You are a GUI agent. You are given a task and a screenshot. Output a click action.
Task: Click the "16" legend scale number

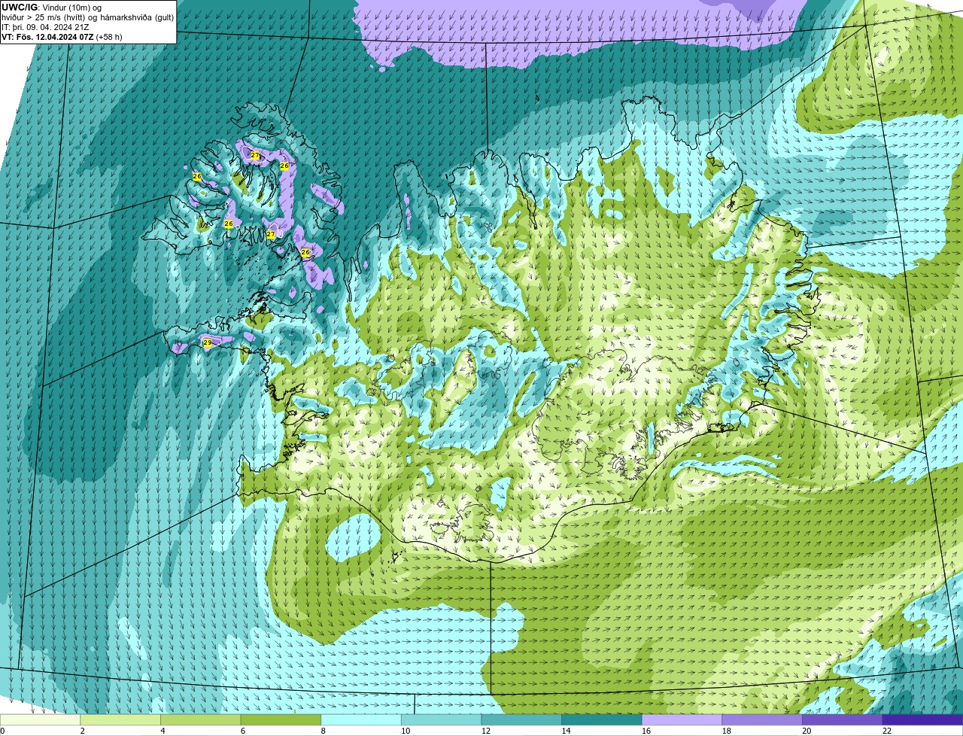coord(646,731)
